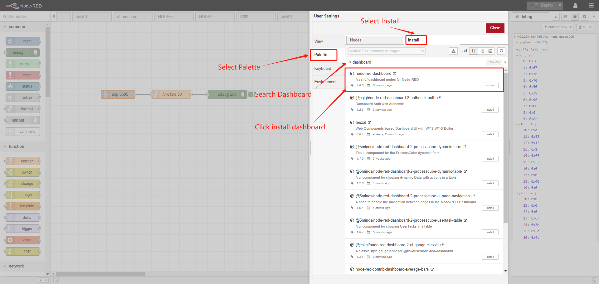This screenshot has height=284, width=599.
Task: Collapse the [10 … 19] buffer range
Action: coord(517,124)
